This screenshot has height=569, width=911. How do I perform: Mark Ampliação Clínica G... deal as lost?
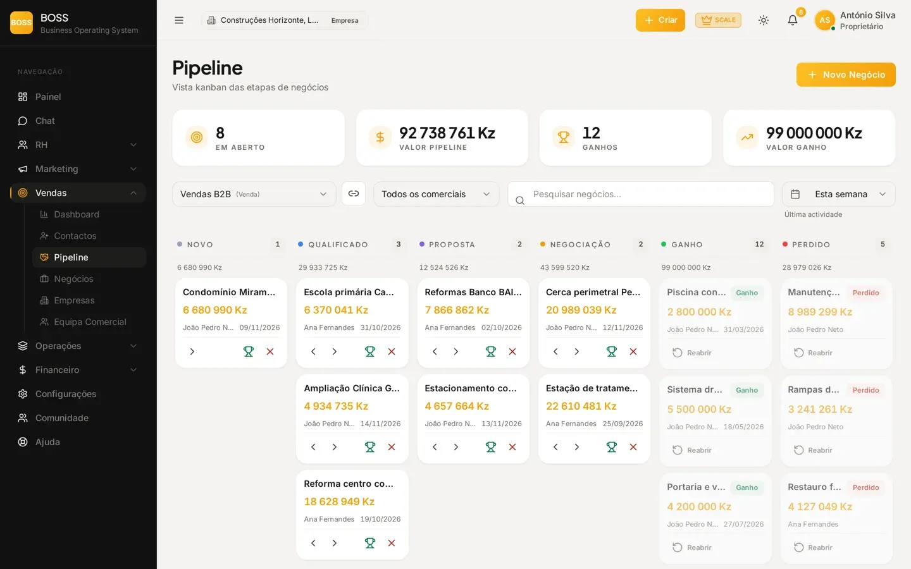coord(392,447)
